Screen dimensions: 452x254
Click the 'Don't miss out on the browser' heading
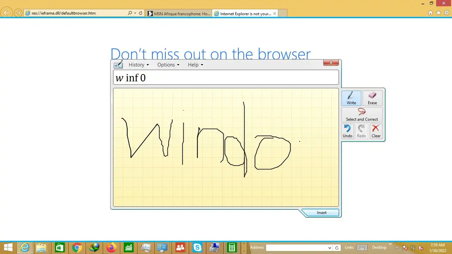click(210, 54)
